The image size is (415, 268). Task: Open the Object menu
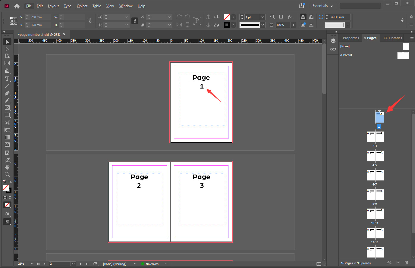(x=82, y=6)
